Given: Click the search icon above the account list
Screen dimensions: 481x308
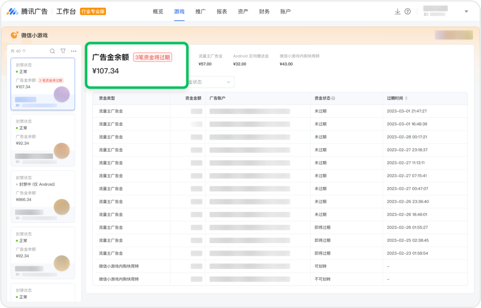Looking at the screenshot, I should click(52, 51).
